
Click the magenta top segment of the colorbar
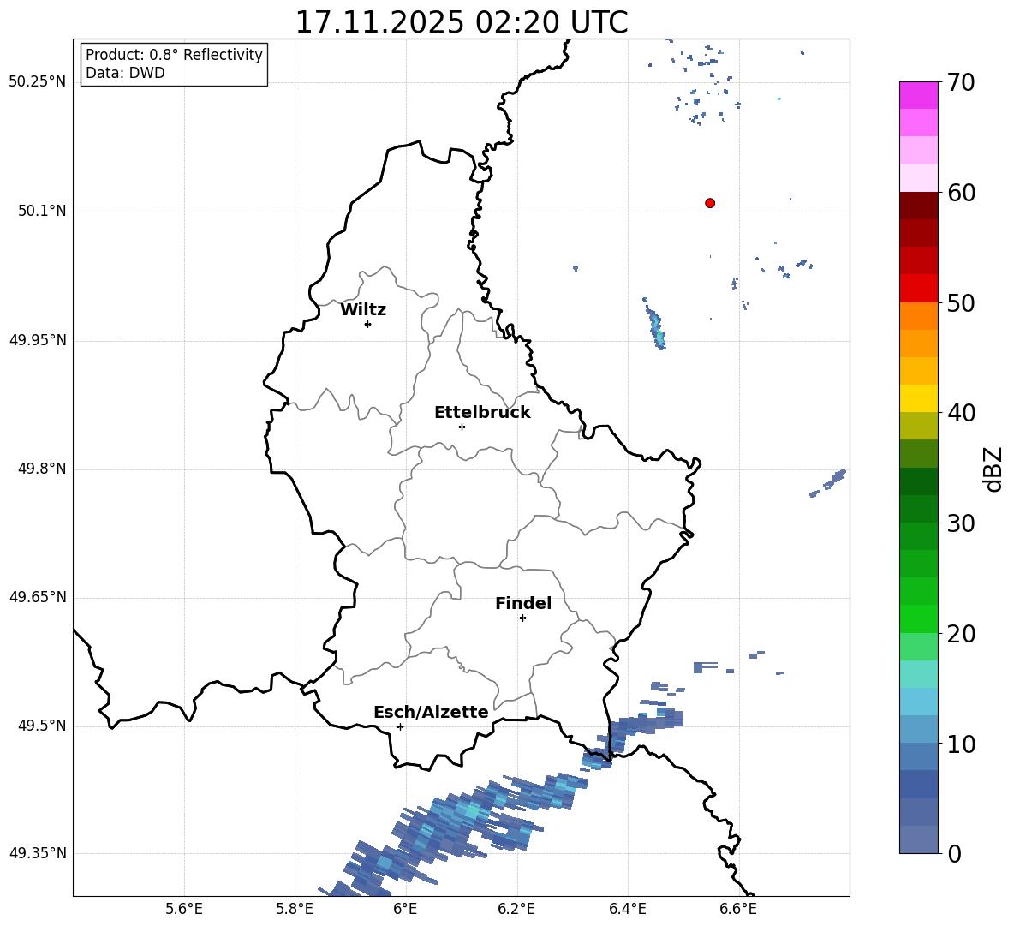click(x=918, y=95)
